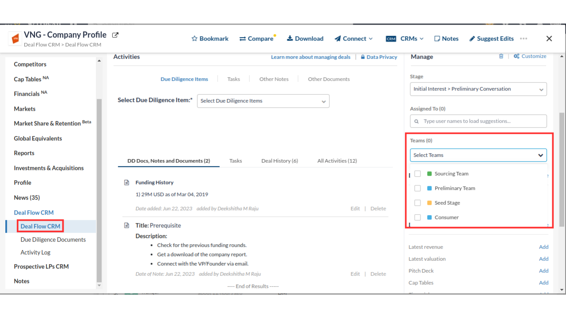
Task: Check the Sourcing Team checkbox
Action: [x=417, y=174]
